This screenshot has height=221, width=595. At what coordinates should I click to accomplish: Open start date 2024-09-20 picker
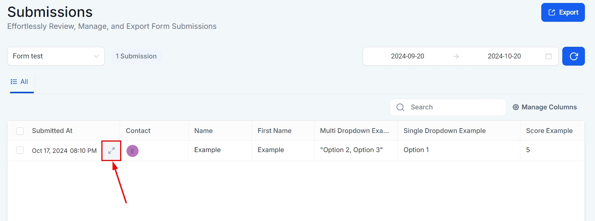pos(407,56)
